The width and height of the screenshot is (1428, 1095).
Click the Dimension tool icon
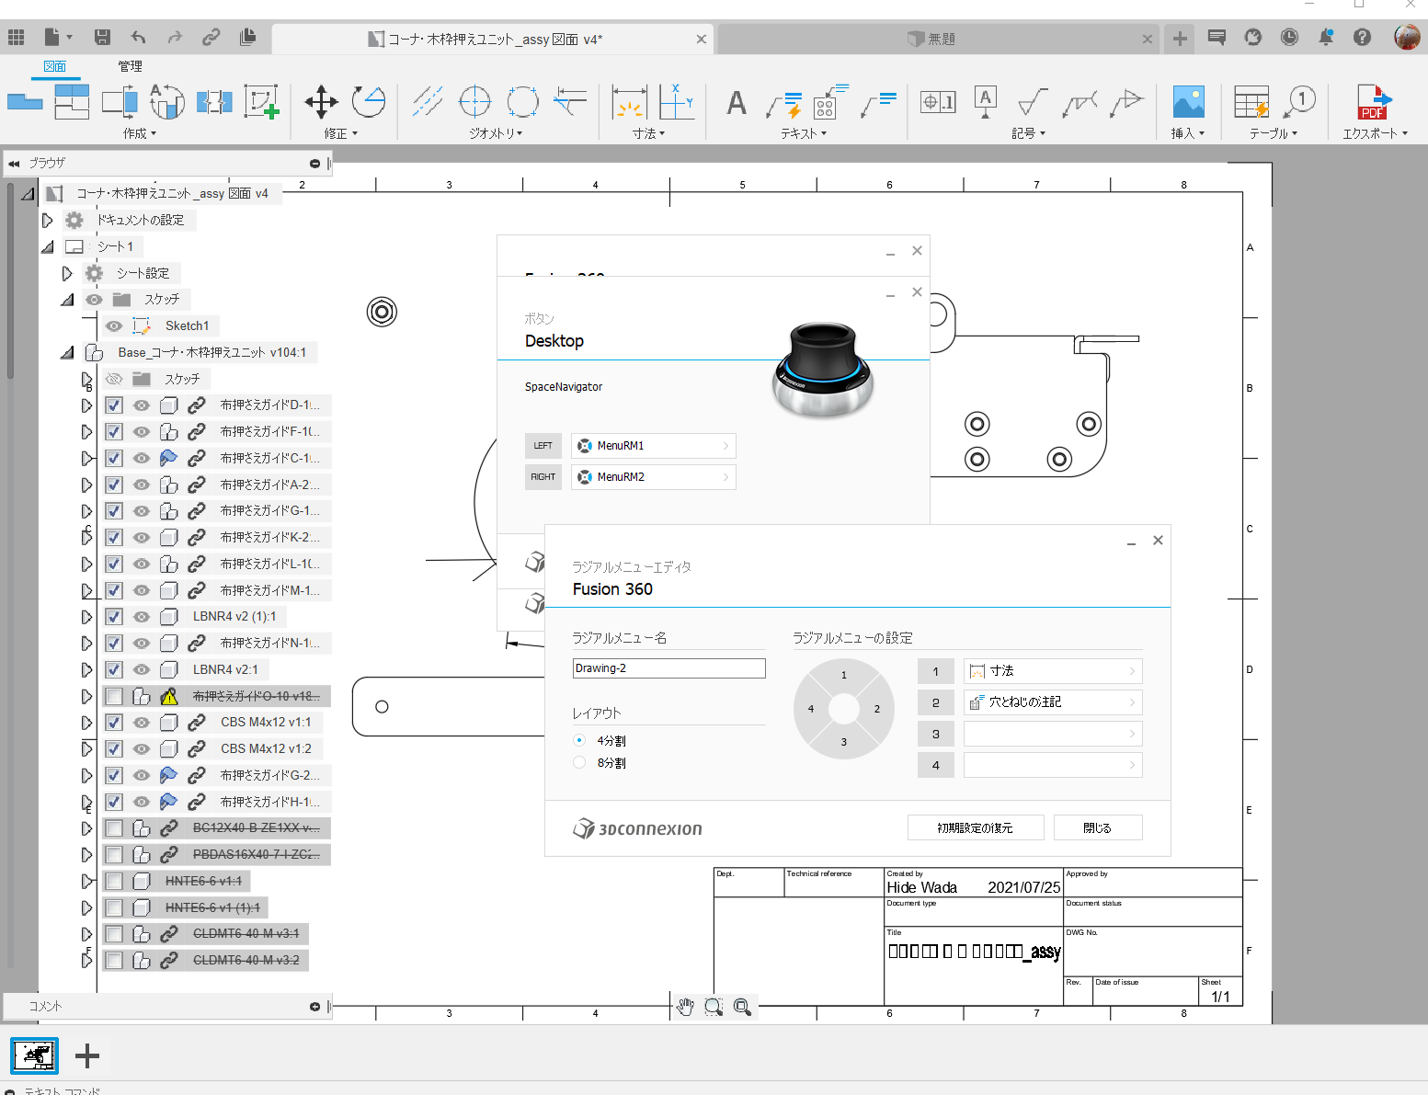coord(629,102)
